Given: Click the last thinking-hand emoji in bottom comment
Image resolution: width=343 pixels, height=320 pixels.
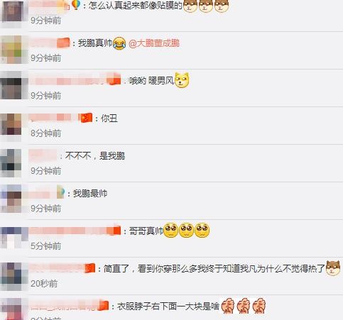Looking at the screenshot, I should (x=258, y=306).
